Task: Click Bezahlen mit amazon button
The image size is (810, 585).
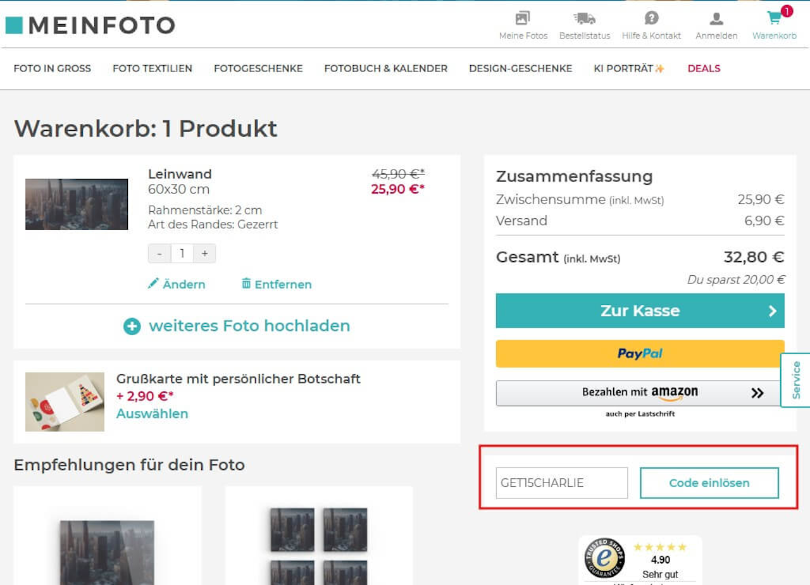Action: click(640, 393)
